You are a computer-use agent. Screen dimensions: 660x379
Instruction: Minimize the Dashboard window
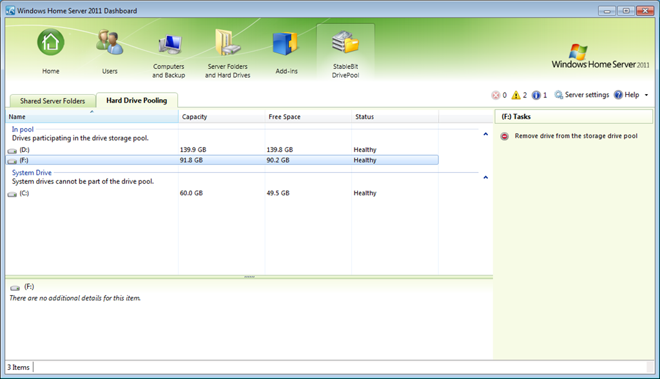[607, 10]
